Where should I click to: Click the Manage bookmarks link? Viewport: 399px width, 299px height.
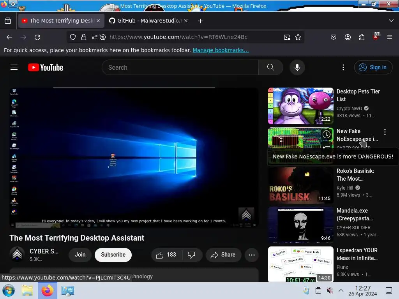pos(221,50)
